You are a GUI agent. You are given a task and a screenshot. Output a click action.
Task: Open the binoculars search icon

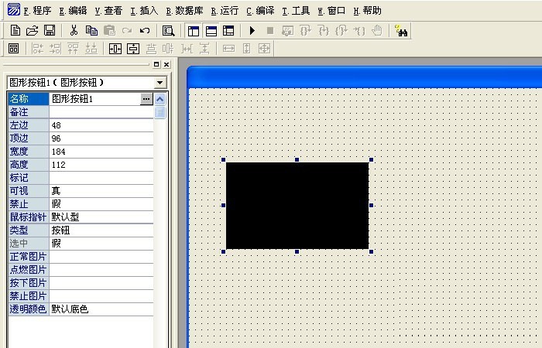(x=401, y=31)
